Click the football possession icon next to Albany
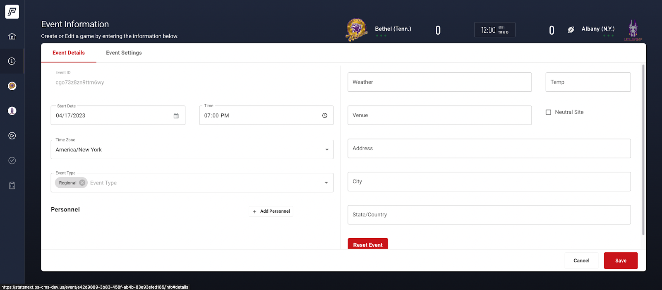 [571, 30]
